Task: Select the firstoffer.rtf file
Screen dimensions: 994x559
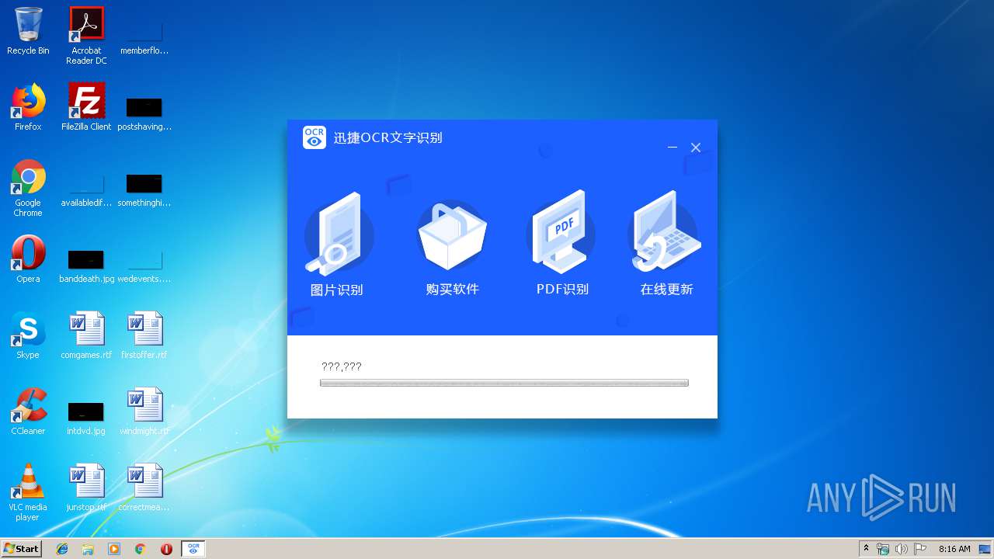Action: (144, 335)
